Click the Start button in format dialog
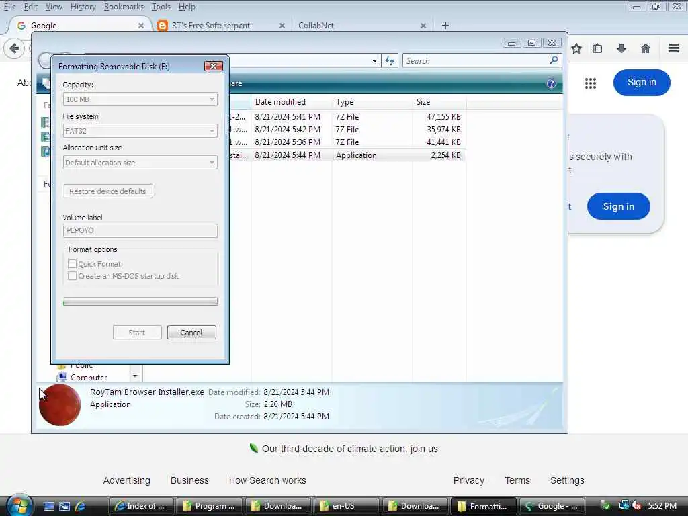Viewport: 688px width, 516px height. (x=137, y=332)
